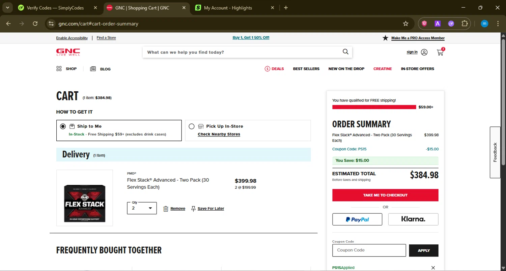The width and height of the screenshot is (506, 271).
Task: Close the My Account - Highlights tab
Action: coord(272,8)
